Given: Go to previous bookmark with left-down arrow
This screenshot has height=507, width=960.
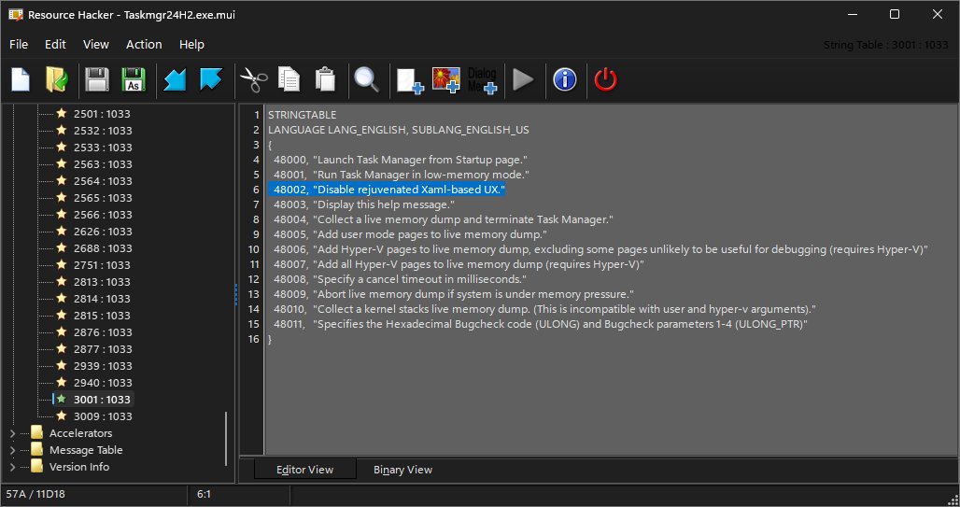Looking at the screenshot, I should click(175, 79).
